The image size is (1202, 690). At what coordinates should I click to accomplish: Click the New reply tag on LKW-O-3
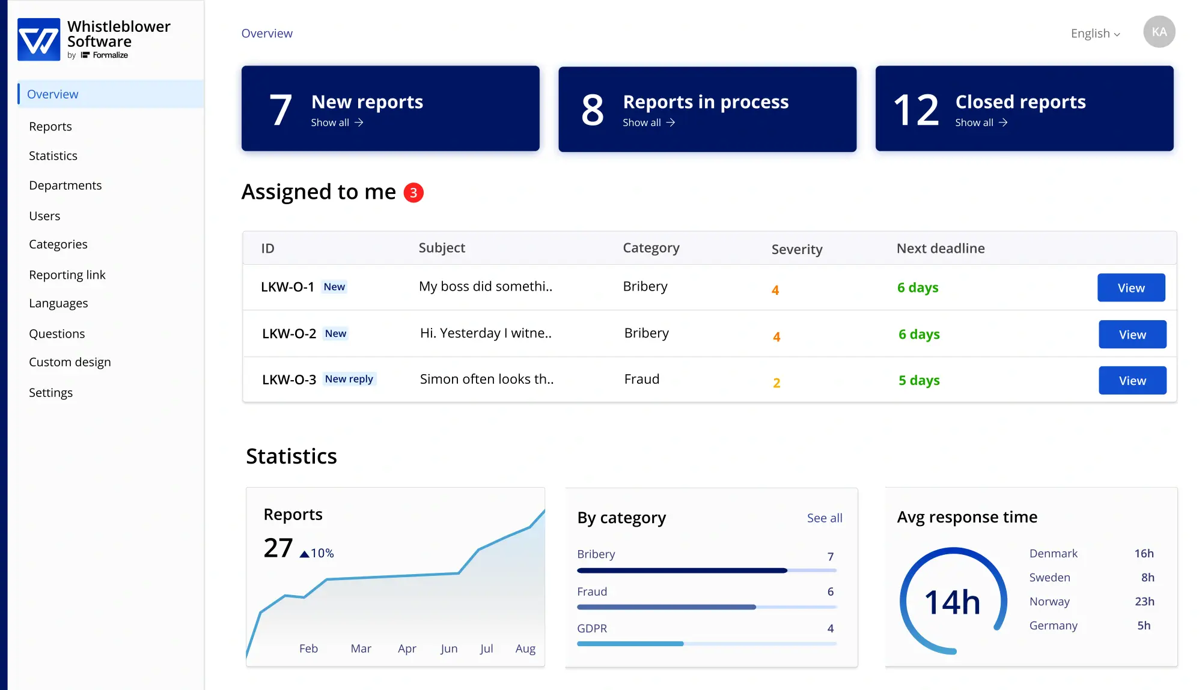tap(349, 379)
